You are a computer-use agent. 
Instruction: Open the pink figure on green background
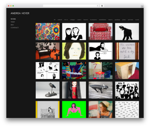click(x=74, y=110)
